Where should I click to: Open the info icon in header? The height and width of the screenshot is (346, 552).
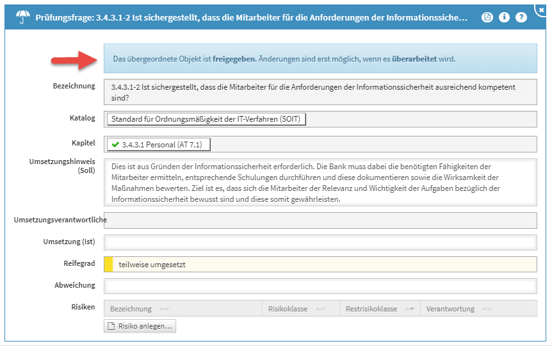[504, 17]
